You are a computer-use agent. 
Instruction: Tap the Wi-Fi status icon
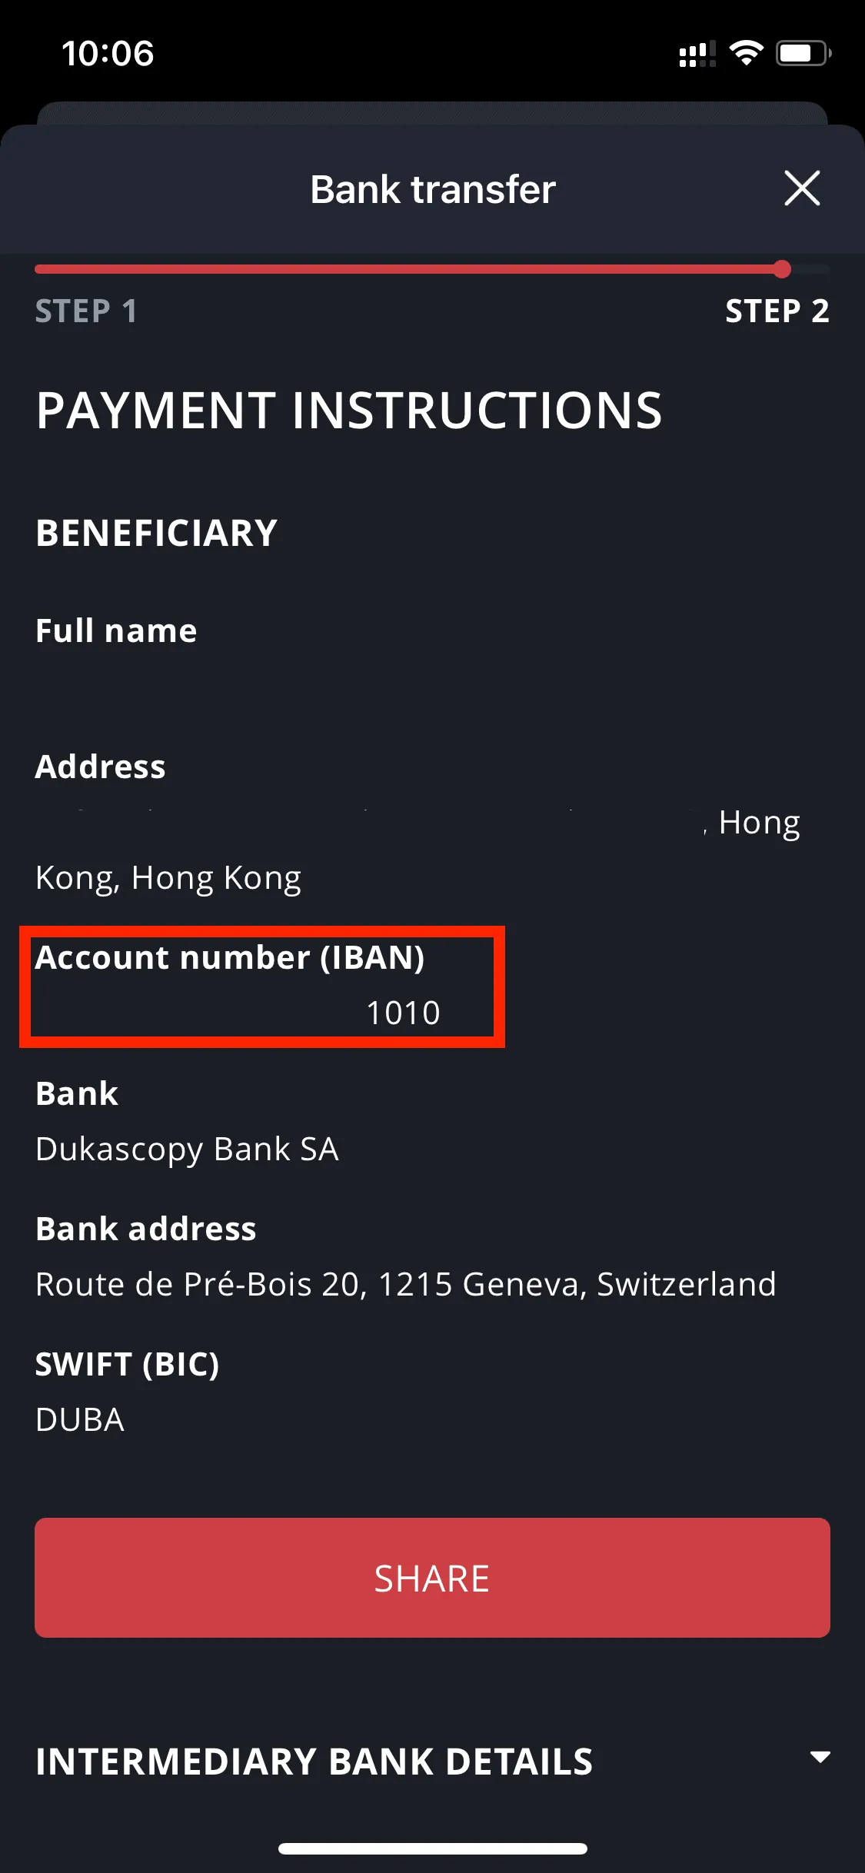click(744, 52)
